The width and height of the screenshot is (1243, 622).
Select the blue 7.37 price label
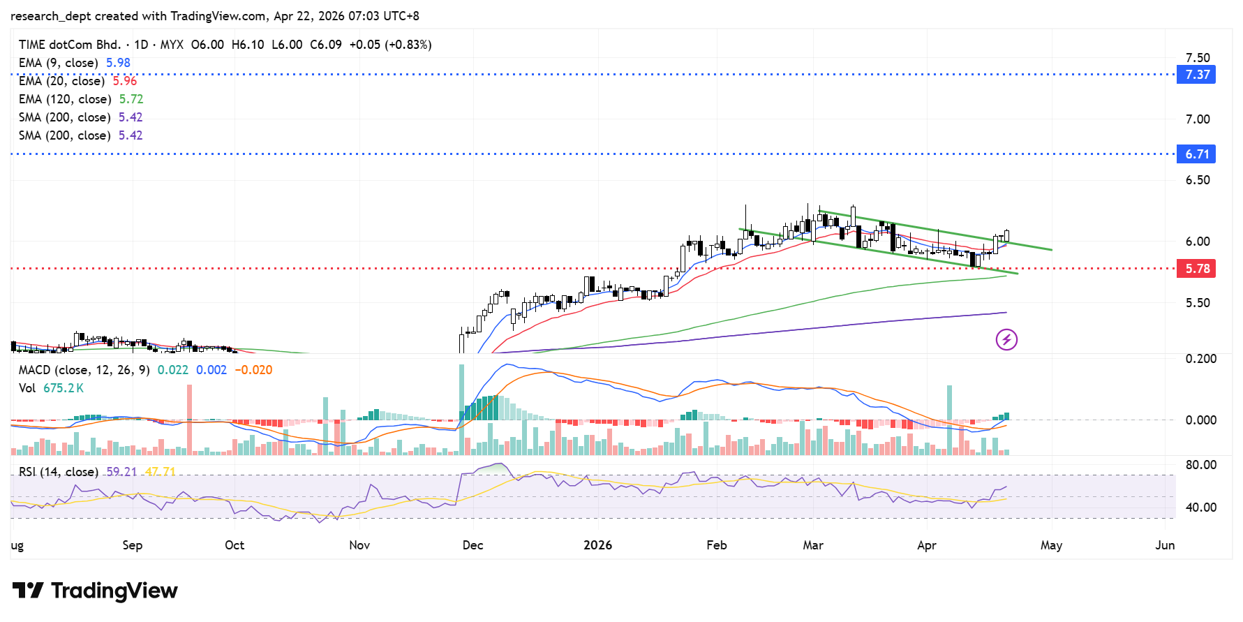[x=1197, y=75]
